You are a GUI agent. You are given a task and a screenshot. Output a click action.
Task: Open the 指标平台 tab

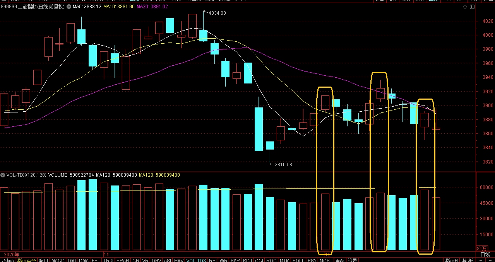point(26,260)
